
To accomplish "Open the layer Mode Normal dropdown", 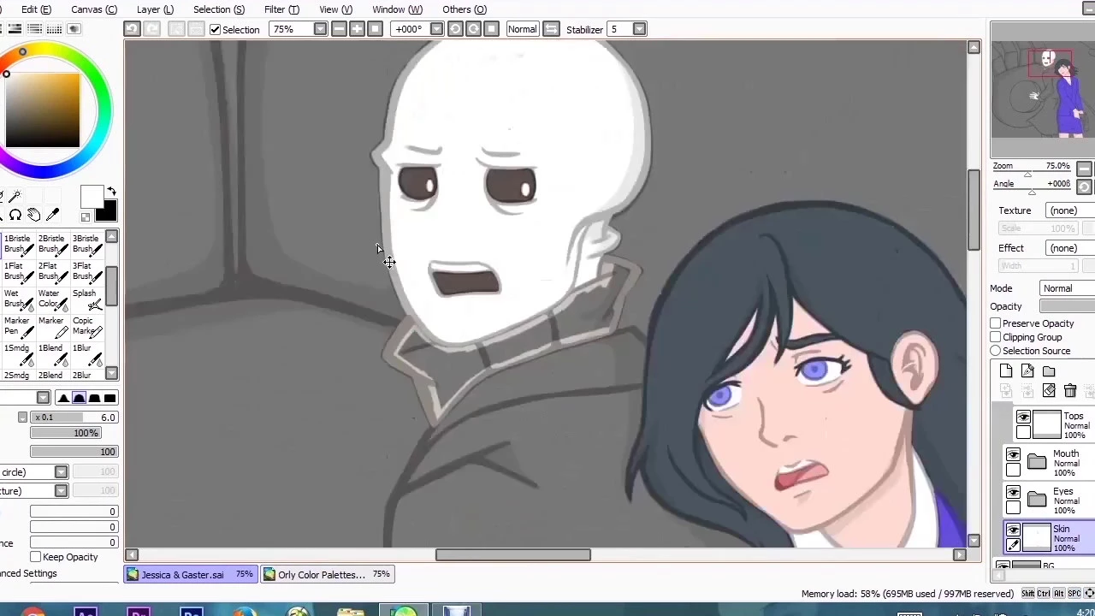I will click(1068, 288).
